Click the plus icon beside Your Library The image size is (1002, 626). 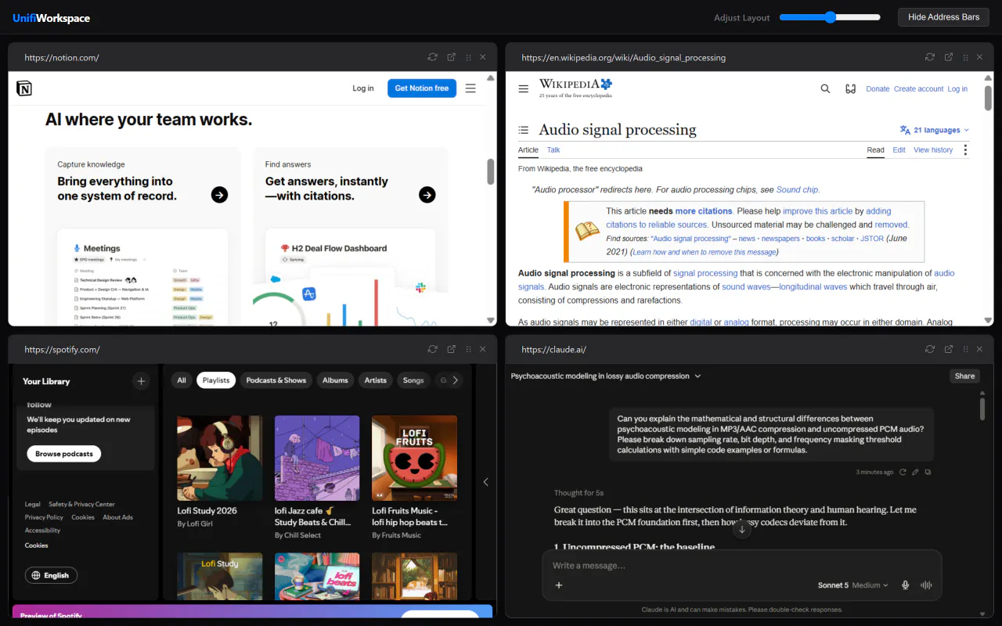pyautogui.click(x=141, y=381)
